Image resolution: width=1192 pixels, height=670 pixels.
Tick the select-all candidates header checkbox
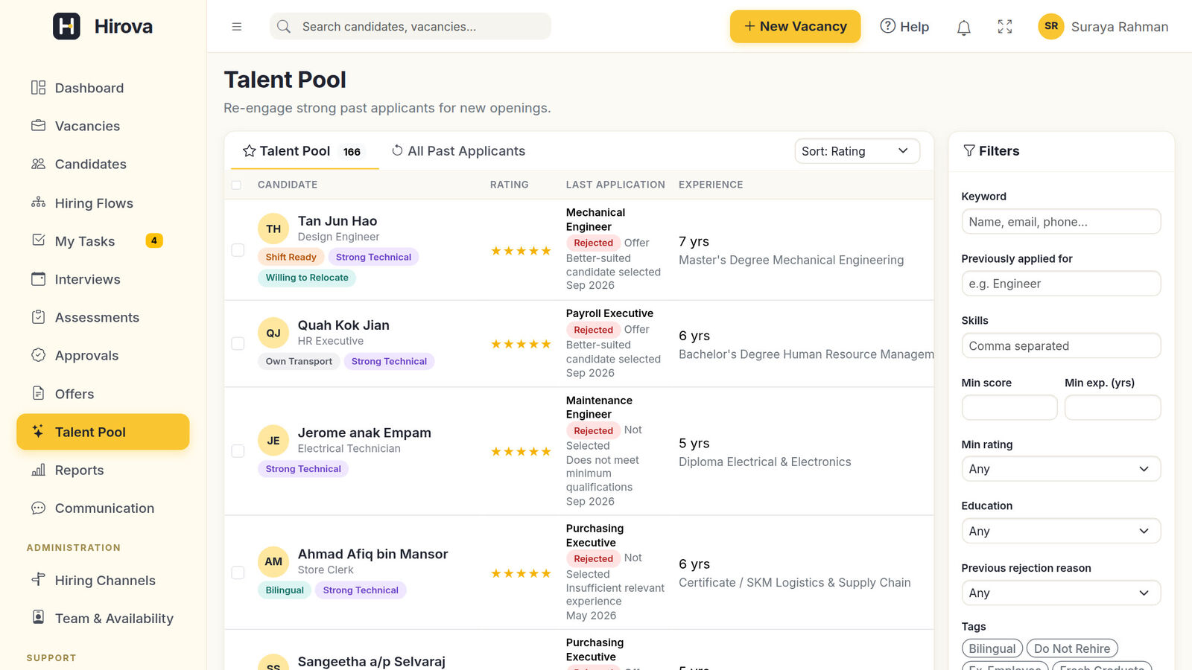click(236, 185)
